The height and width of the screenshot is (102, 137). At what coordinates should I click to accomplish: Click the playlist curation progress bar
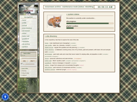pos(90,28)
